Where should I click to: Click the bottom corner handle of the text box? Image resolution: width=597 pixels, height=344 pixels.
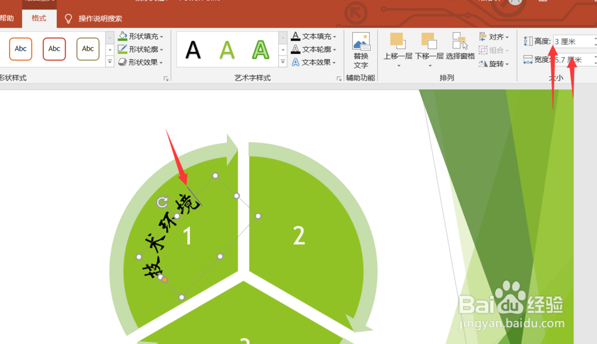pos(181,297)
